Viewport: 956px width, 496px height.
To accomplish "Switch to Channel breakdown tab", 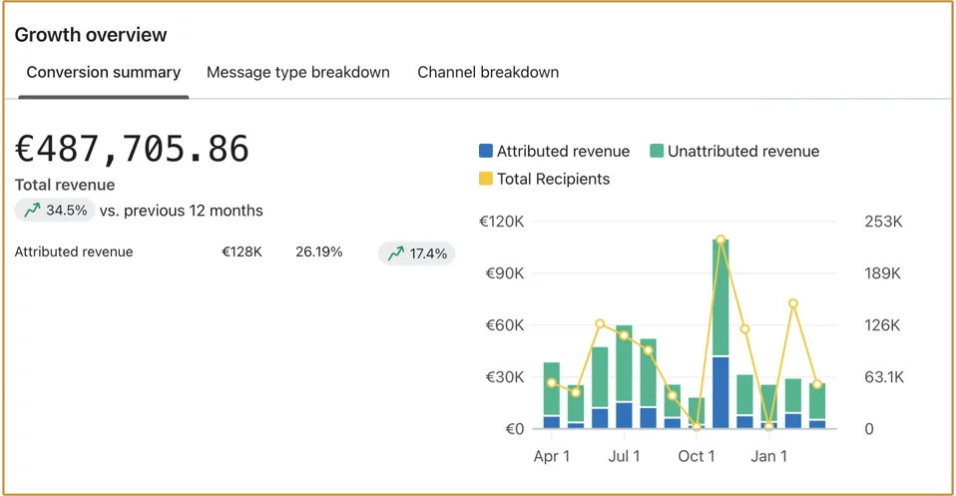I will point(488,72).
